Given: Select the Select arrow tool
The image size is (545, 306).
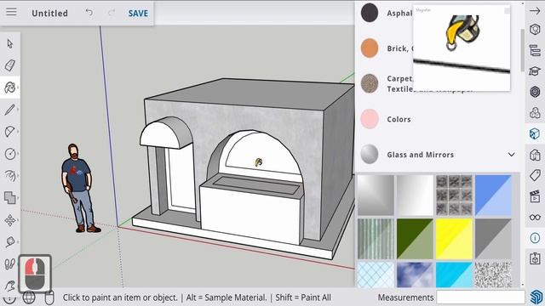Looking at the screenshot, I should [10, 43].
